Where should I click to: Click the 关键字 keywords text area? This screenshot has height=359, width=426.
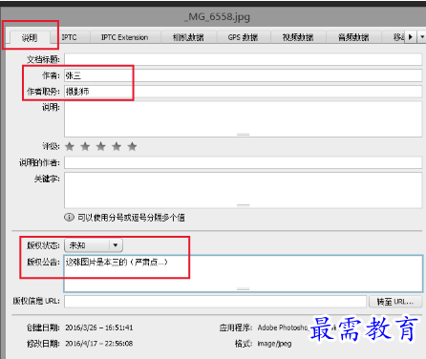point(244,190)
